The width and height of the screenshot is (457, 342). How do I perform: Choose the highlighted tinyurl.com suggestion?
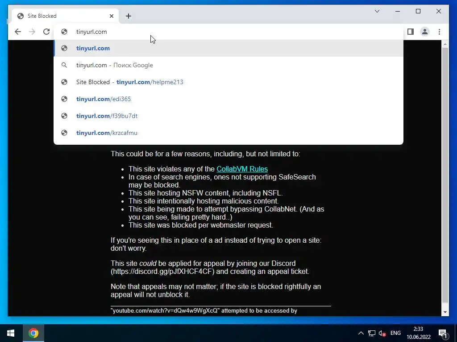pyautogui.click(x=228, y=48)
